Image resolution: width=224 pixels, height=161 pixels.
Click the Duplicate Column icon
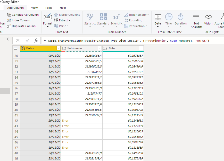[9, 26]
